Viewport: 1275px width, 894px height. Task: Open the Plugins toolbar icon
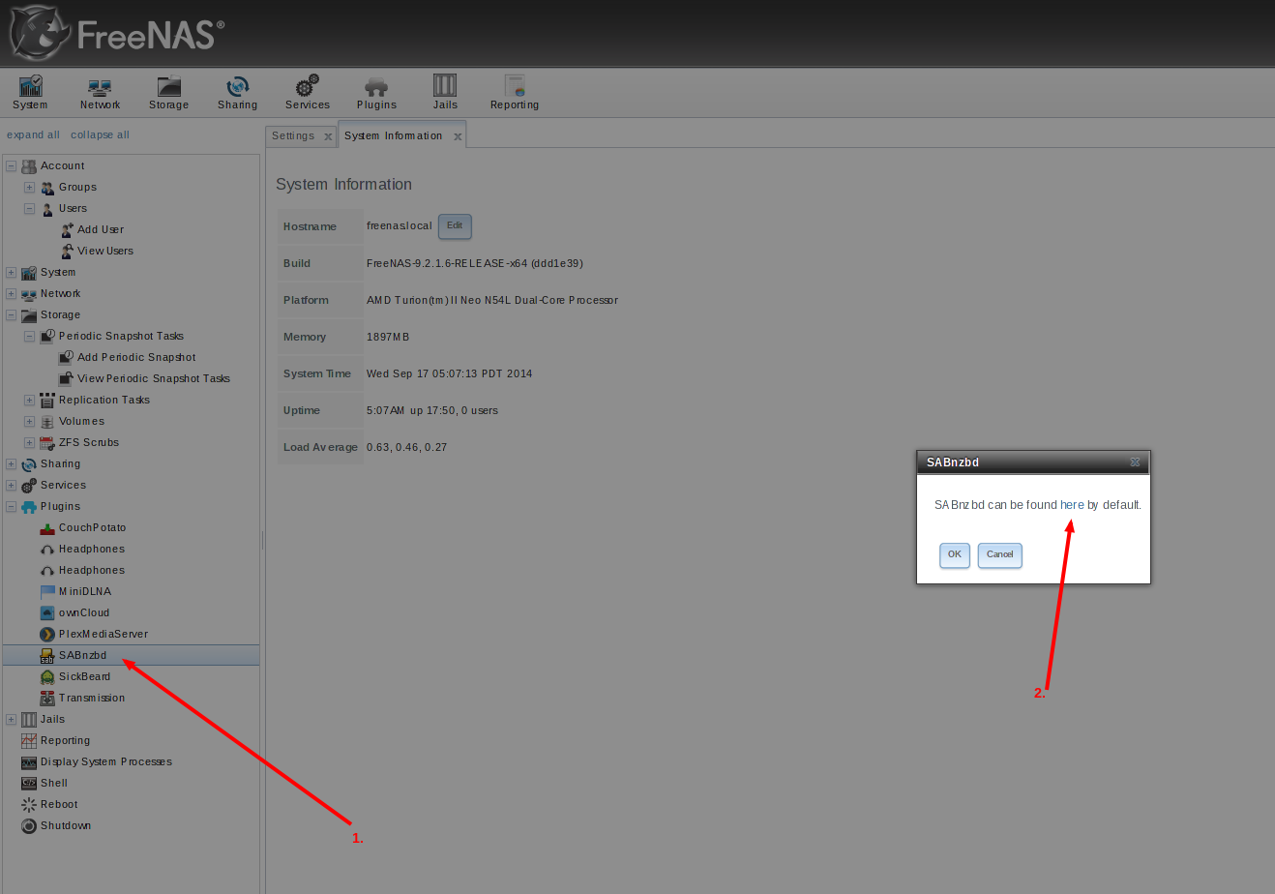point(376,93)
